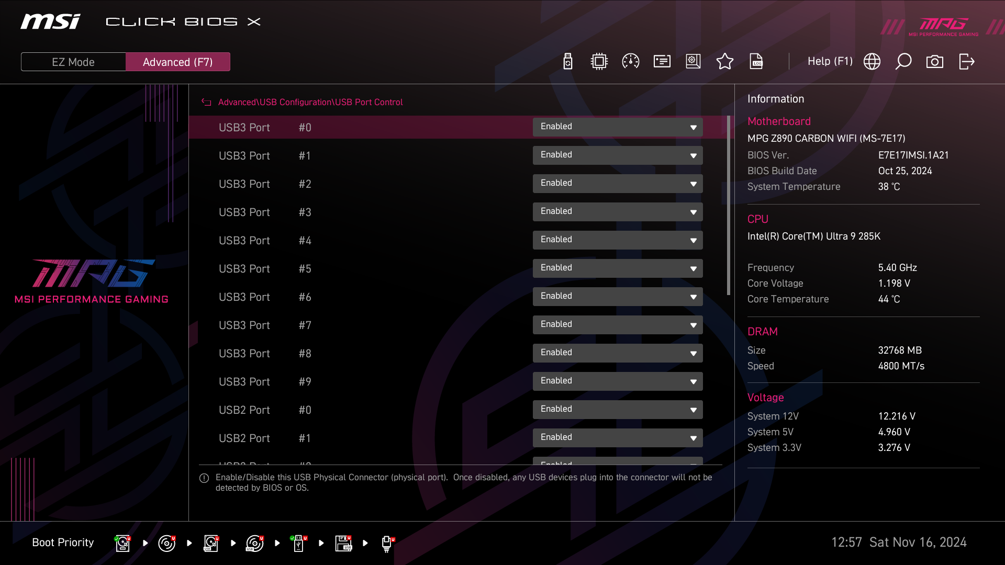1005x565 pixels.
Task: Open the USB3 Port #3 dropdown
Action: [618, 212]
